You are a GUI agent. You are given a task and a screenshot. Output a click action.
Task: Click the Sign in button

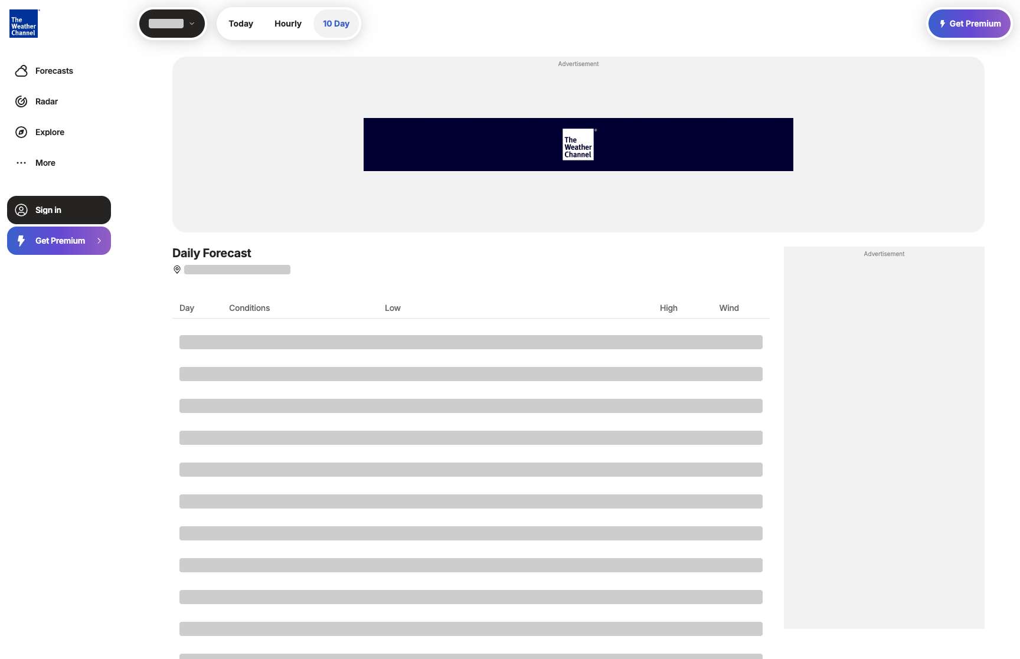[x=59, y=210]
